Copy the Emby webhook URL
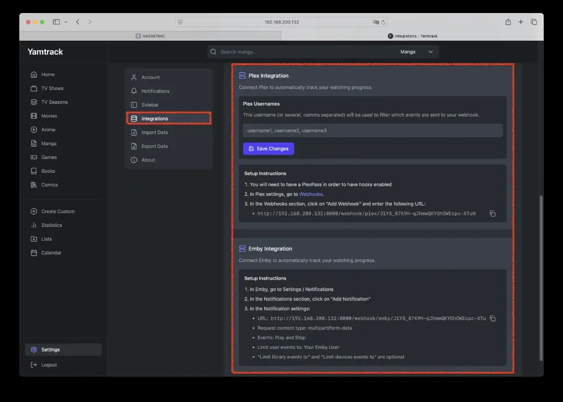 pyautogui.click(x=492, y=318)
